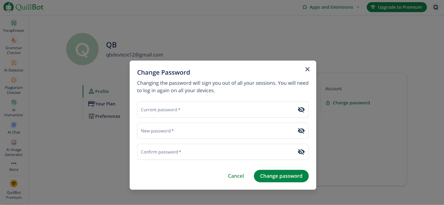Launch the AI Humanizer icon

[x=14, y=102]
